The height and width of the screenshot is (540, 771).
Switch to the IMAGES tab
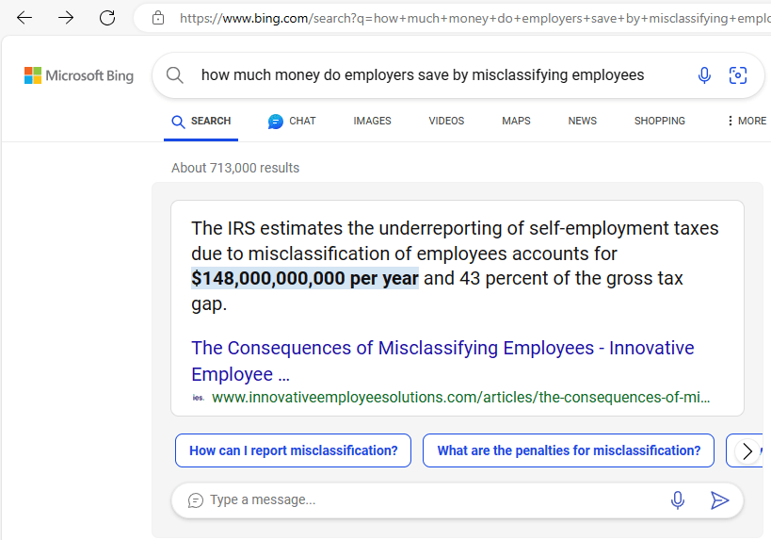click(372, 121)
